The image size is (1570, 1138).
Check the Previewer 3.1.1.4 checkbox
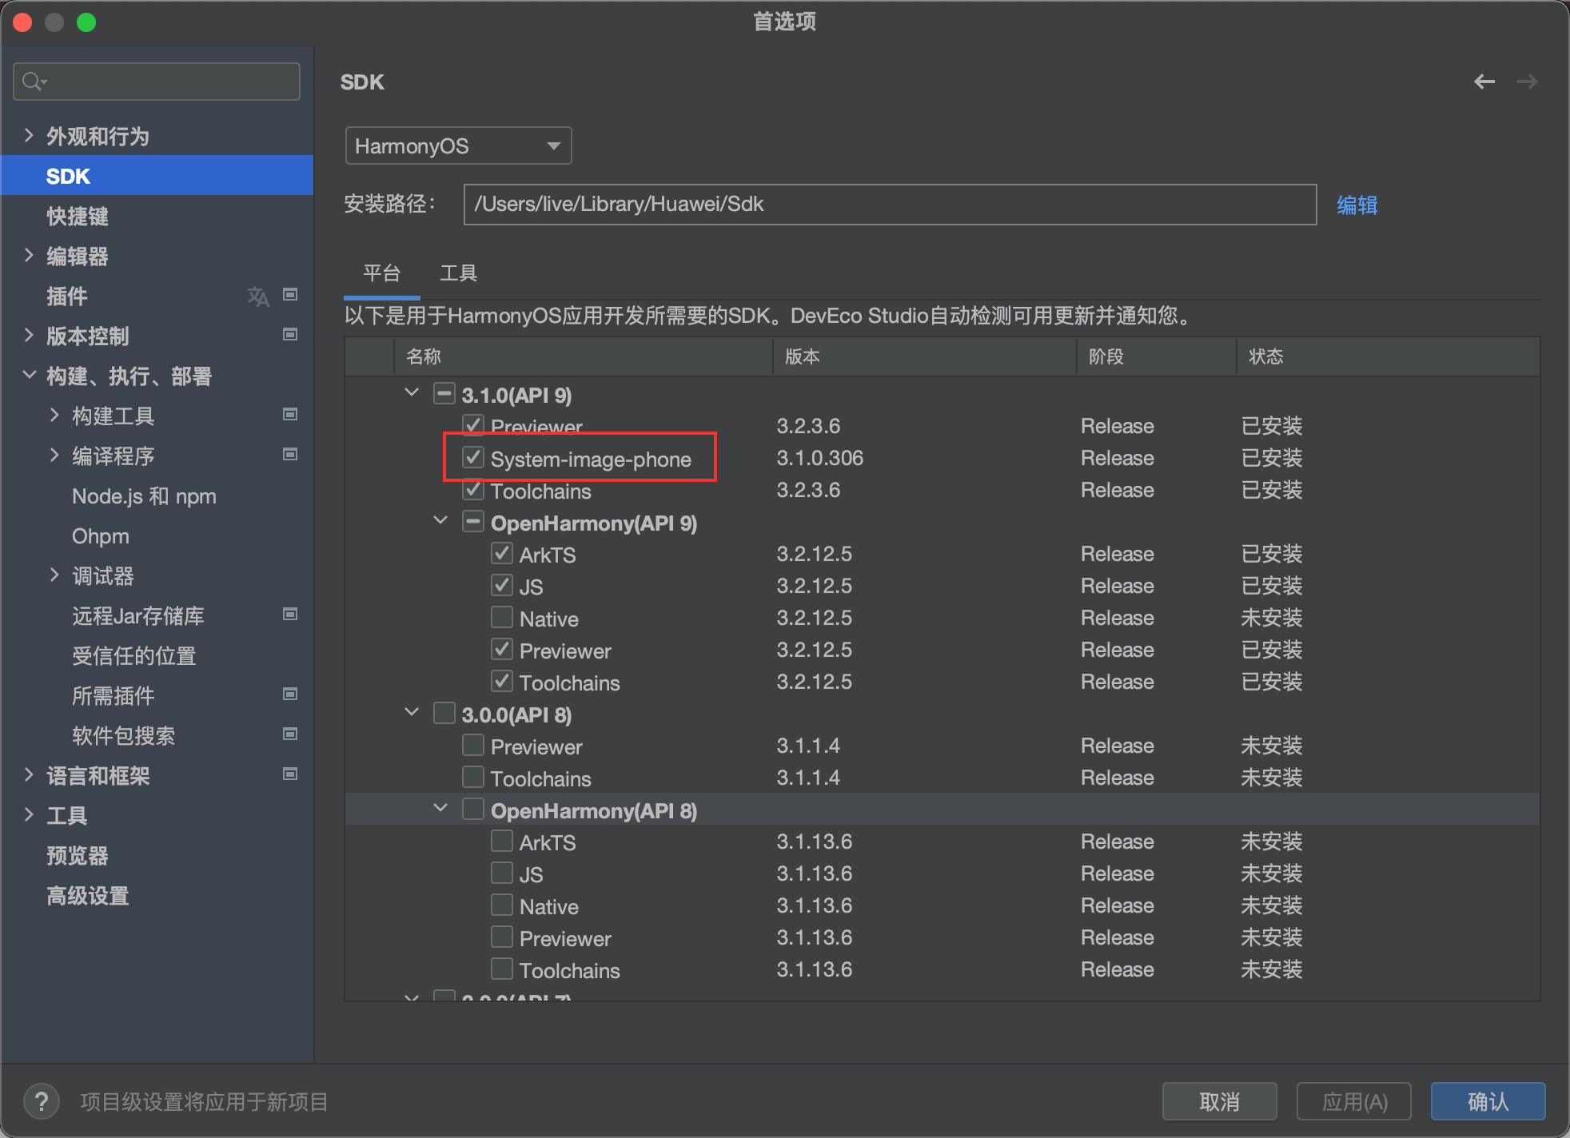473,746
